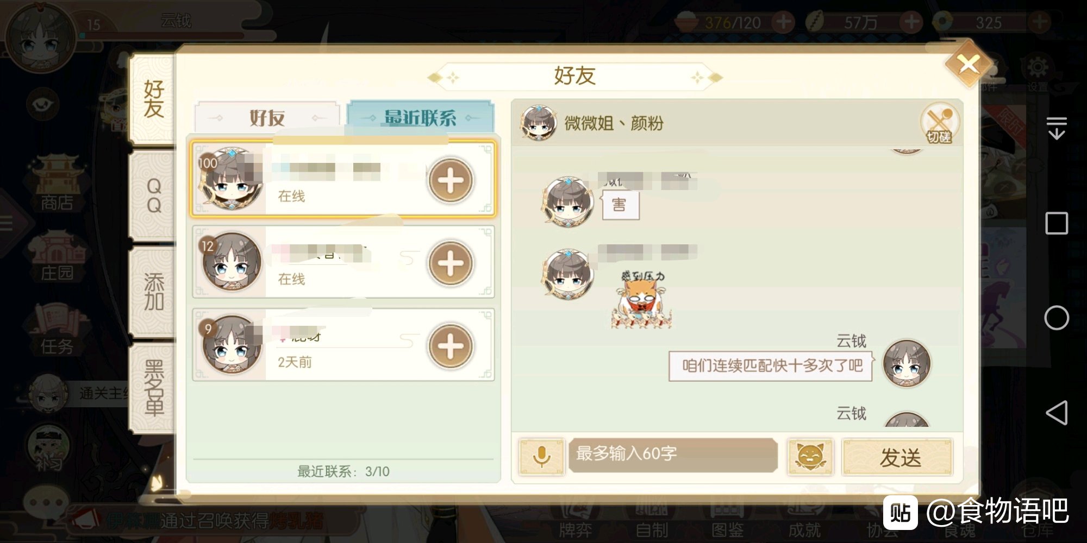Open the 黑名单 blacklist side tab
This screenshot has height=543, width=1087.
click(153, 388)
